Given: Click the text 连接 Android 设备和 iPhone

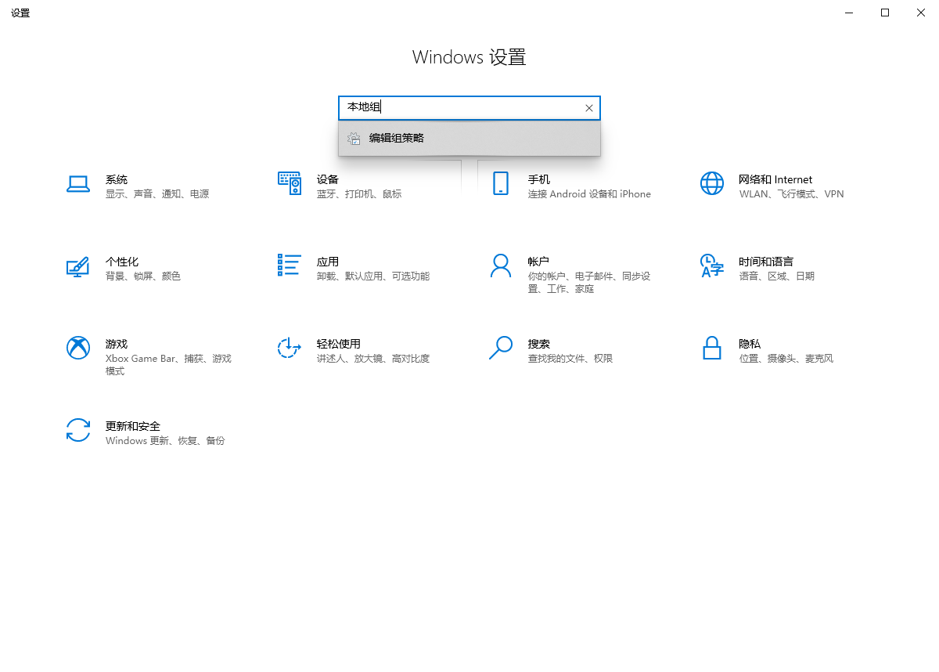Looking at the screenshot, I should click(x=589, y=194).
